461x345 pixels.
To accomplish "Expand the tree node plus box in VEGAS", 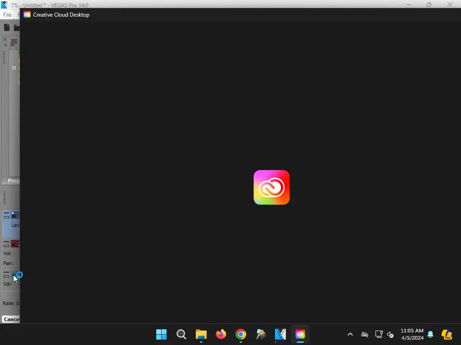I will [14, 68].
